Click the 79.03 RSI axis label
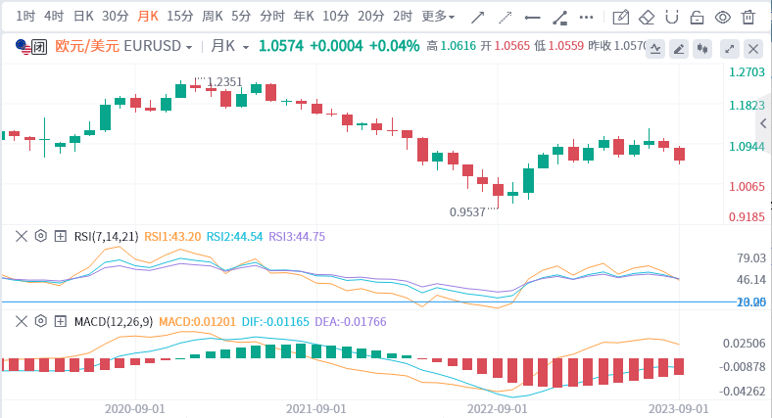The width and height of the screenshot is (772, 418). click(751, 258)
